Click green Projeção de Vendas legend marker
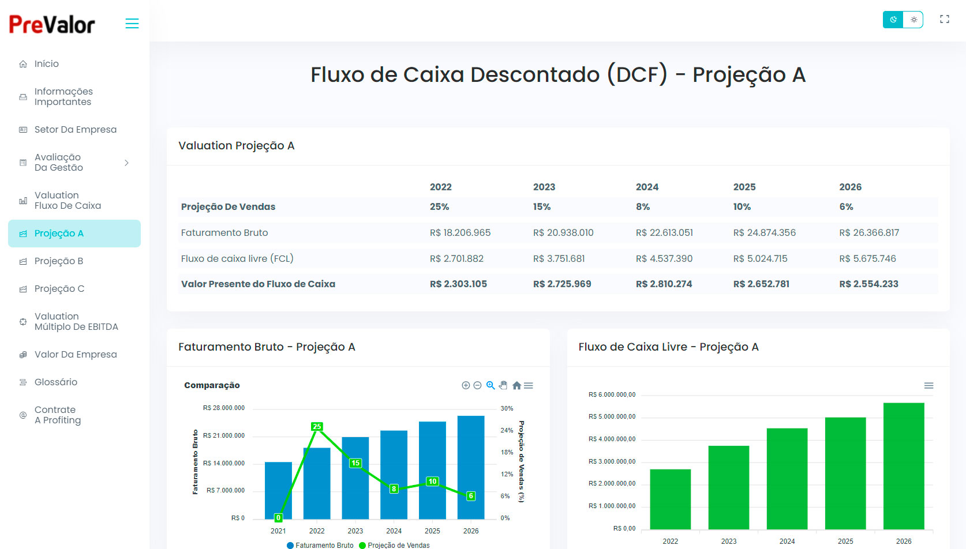The image size is (966, 549). click(x=362, y=545)
